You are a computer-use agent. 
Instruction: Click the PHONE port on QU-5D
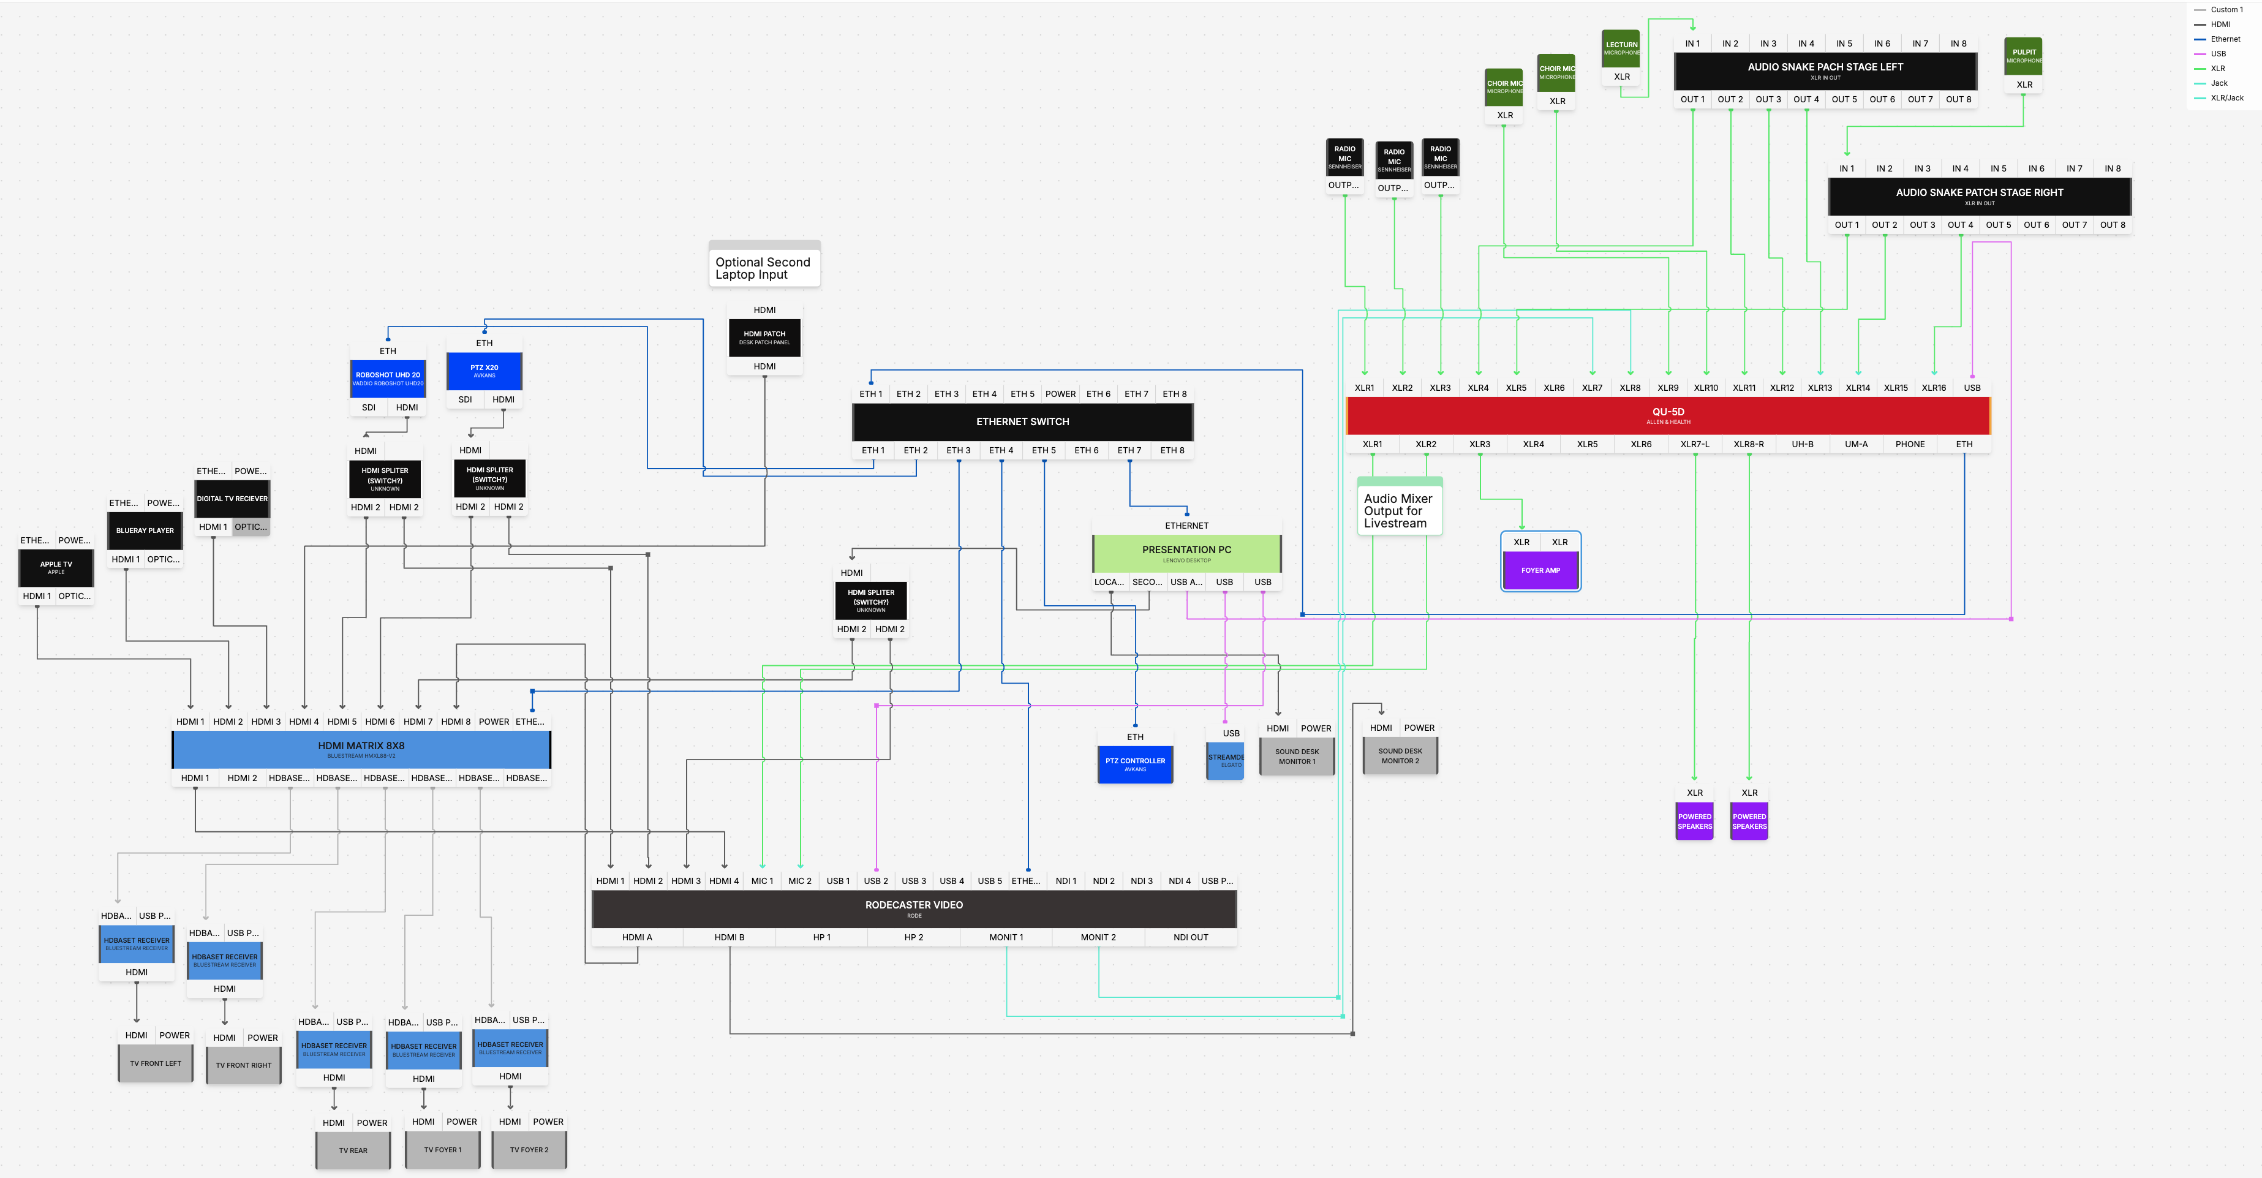pos(1910,445)
